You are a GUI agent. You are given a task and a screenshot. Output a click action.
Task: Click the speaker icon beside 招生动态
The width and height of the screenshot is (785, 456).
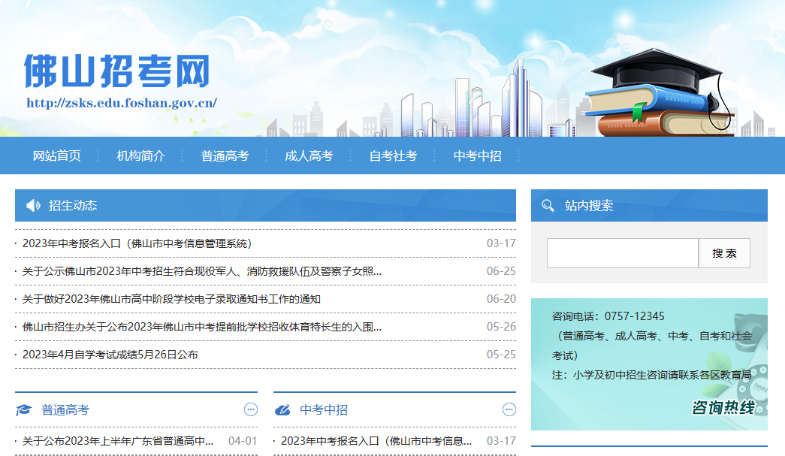tap(33, 205)
